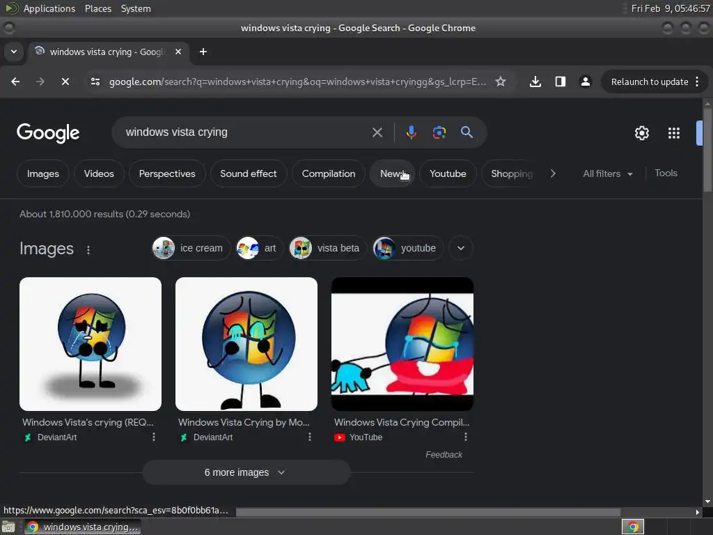
Task: Open Windows Vista Crying Compil... thumbnail
Action: 402,344
